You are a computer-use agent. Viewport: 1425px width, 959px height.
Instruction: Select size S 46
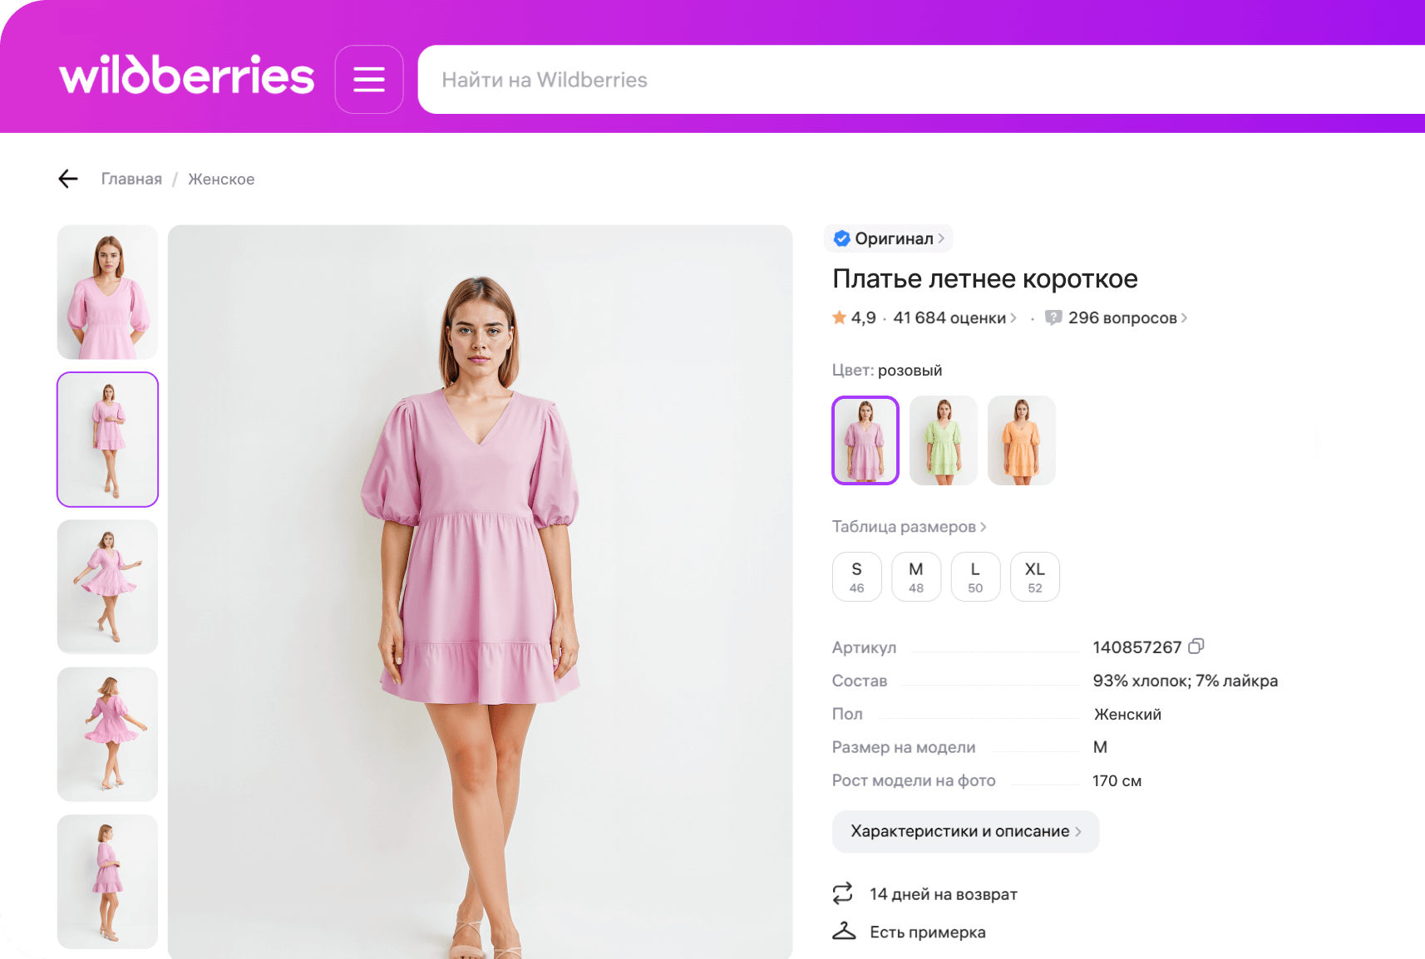(856, 577)
